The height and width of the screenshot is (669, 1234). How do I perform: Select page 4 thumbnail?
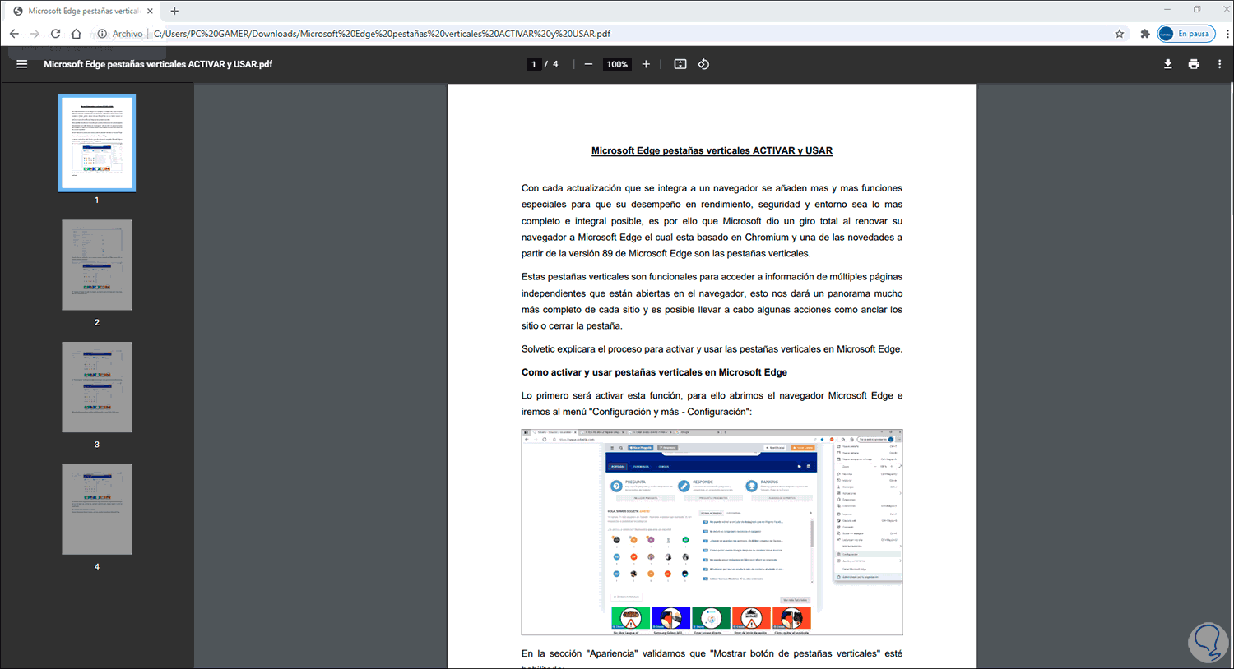tap(97, 510)
